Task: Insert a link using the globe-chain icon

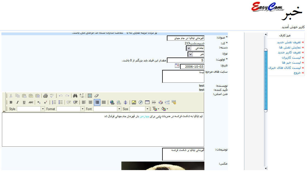Action: pyautogui.click(x=112, y=102)
